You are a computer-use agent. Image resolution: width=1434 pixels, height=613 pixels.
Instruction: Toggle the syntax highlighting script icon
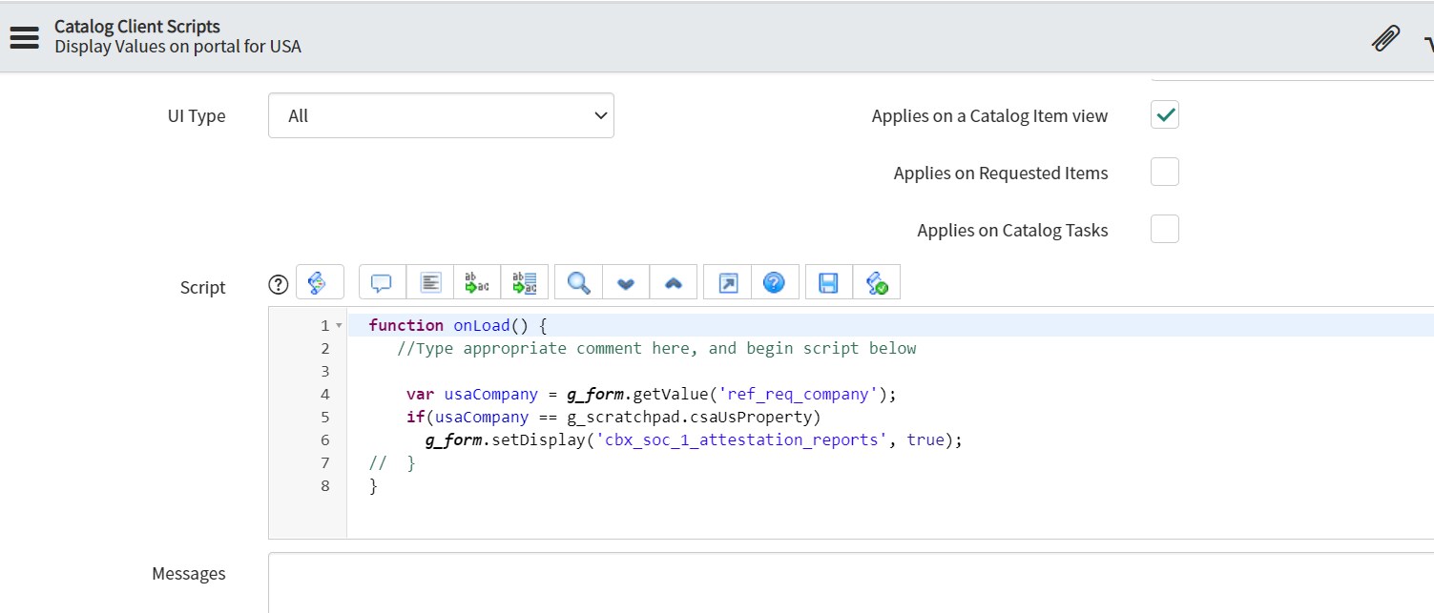pos(320,283)
